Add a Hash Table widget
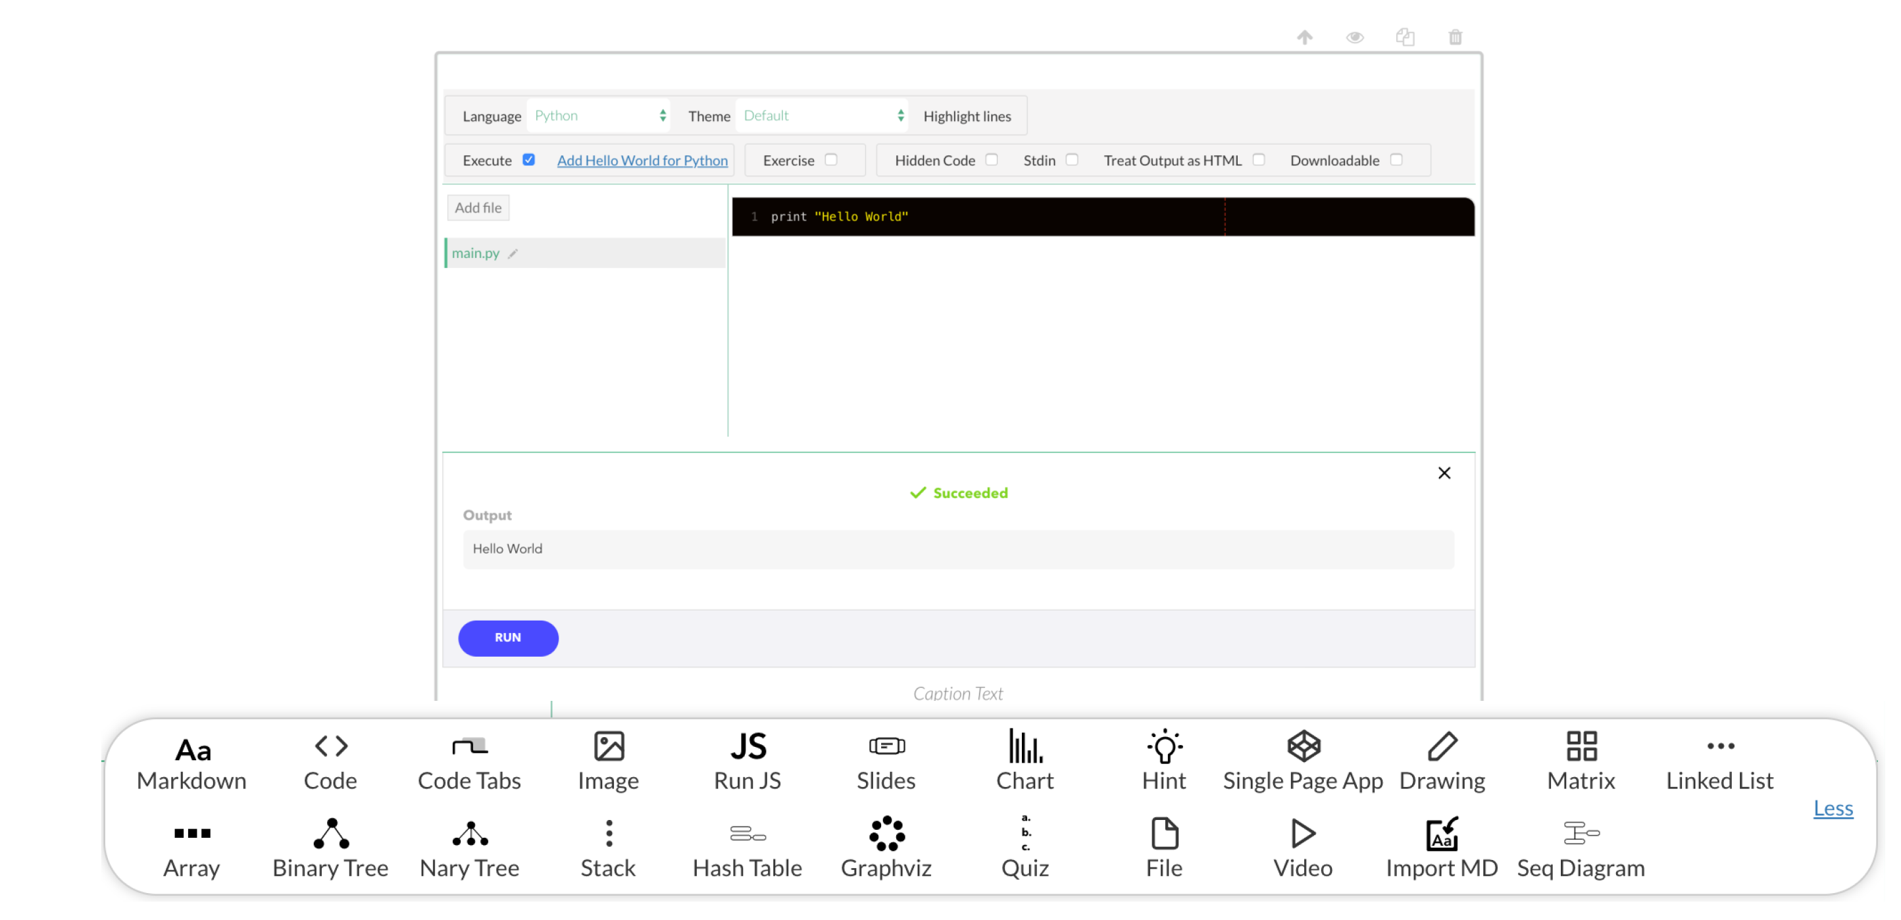The image size is (1901, 920). [747, 848]
